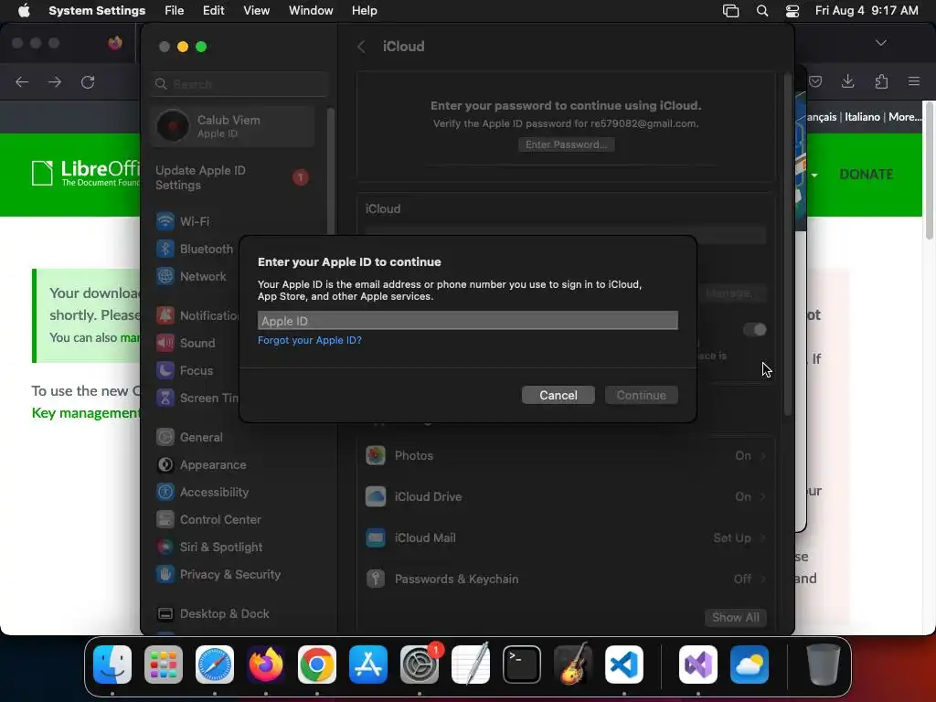Open the Trash in the Dock
Viewport: 936px width, 702px height.
[x=824, y=665]
